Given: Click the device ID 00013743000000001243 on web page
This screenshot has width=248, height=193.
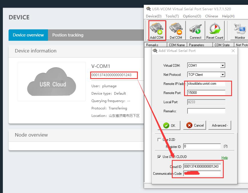Looking at the screenshot, I should tap(111, 75).
